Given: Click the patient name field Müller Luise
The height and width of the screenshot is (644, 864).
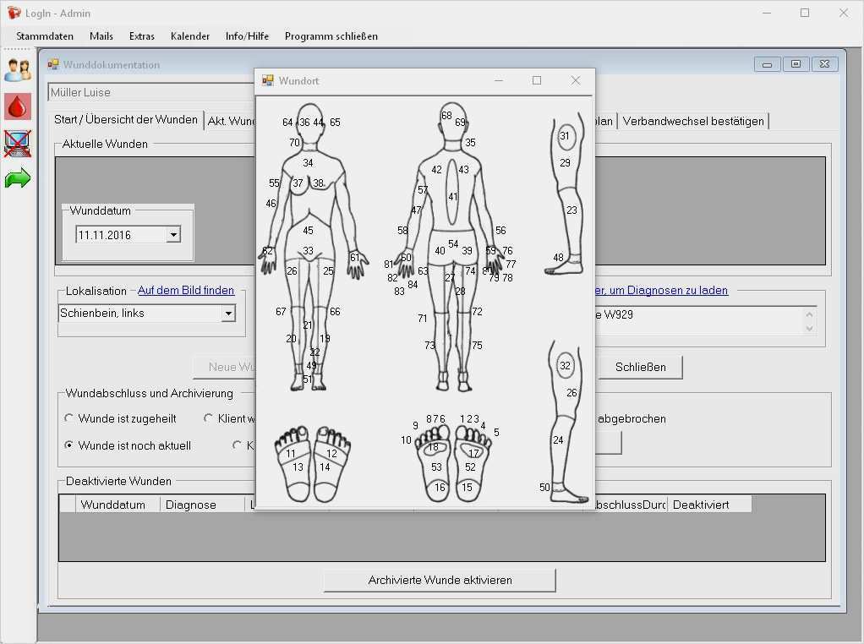Looking at the screenshot, I should 151,93.
